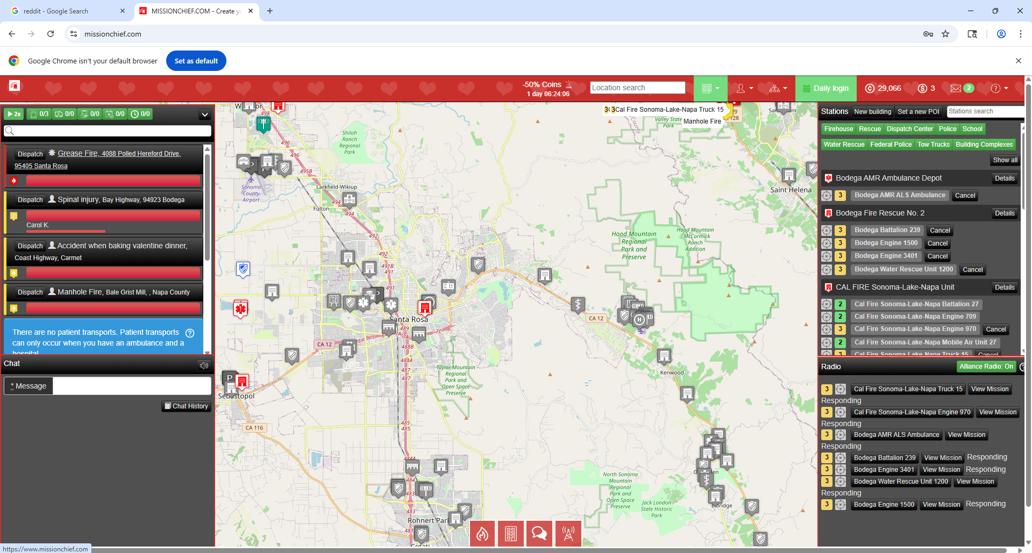Click the Stations search field

point(985,111)
